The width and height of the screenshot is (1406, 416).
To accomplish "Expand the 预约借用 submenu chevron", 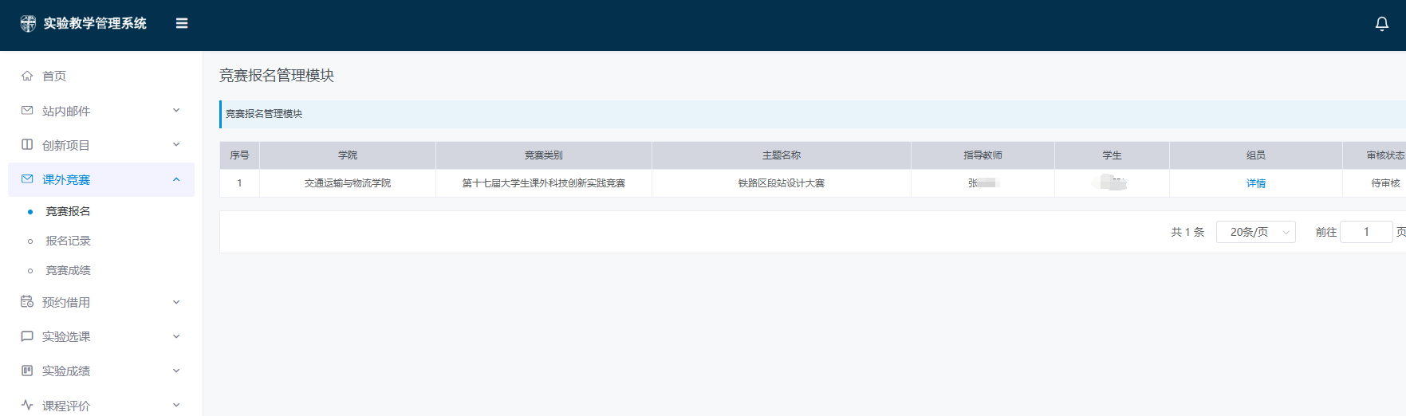I will 176,302.
